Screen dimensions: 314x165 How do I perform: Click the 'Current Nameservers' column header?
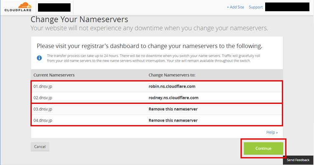pos(54,75)
